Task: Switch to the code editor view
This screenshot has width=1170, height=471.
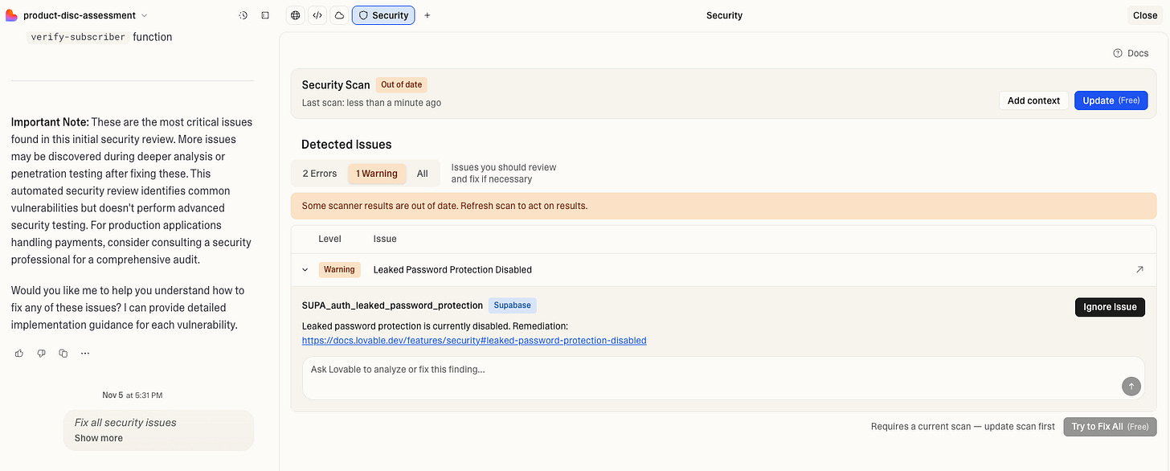Action: click(317, 15)
